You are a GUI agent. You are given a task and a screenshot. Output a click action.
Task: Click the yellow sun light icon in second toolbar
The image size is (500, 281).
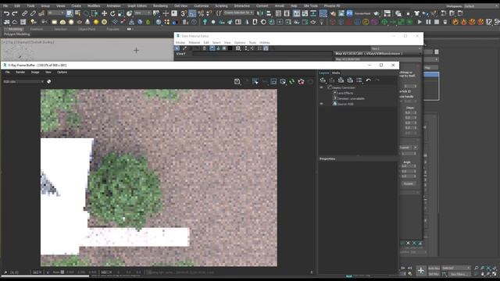point(95,22)
